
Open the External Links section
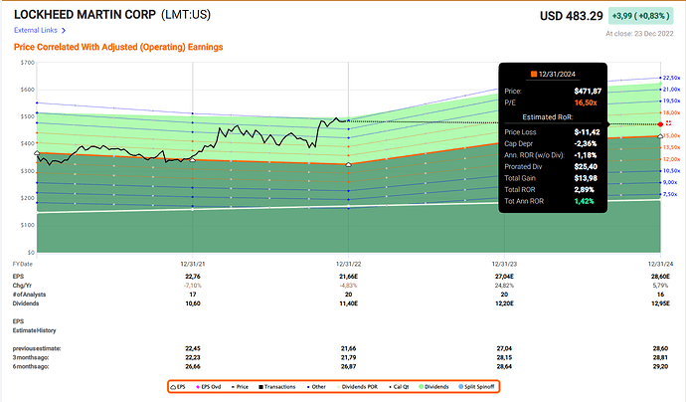pyautogui.click(x=35, y=31)
